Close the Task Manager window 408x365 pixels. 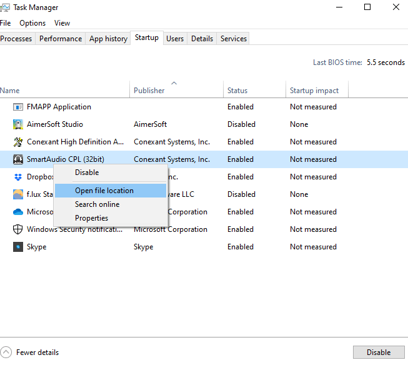pyautogui.click(x=396, y=7)
